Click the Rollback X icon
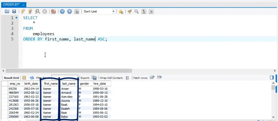 tap(69, 12)
